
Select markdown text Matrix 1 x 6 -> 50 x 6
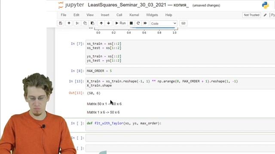point(103,112)
